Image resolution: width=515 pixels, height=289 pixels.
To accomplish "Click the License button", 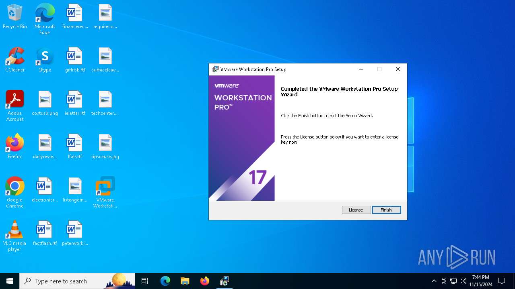I will point(356,210).
